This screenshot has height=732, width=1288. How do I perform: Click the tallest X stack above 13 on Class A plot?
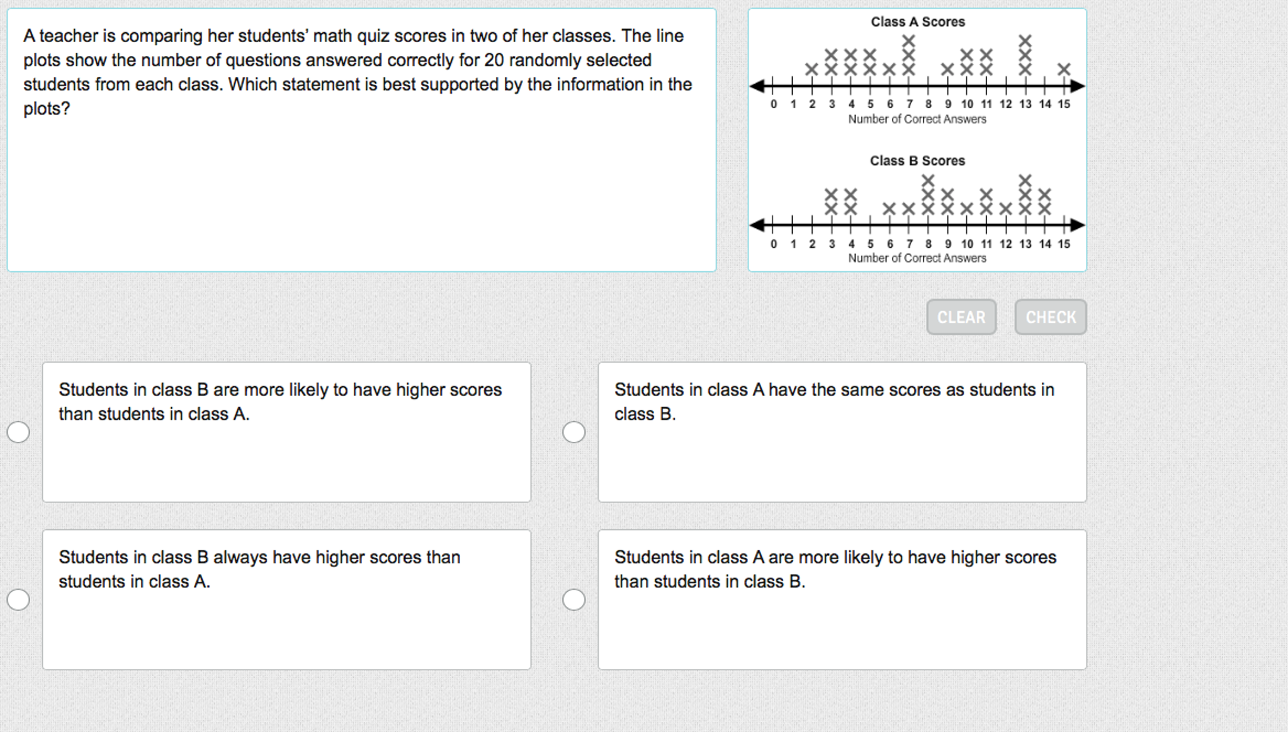1024,53
